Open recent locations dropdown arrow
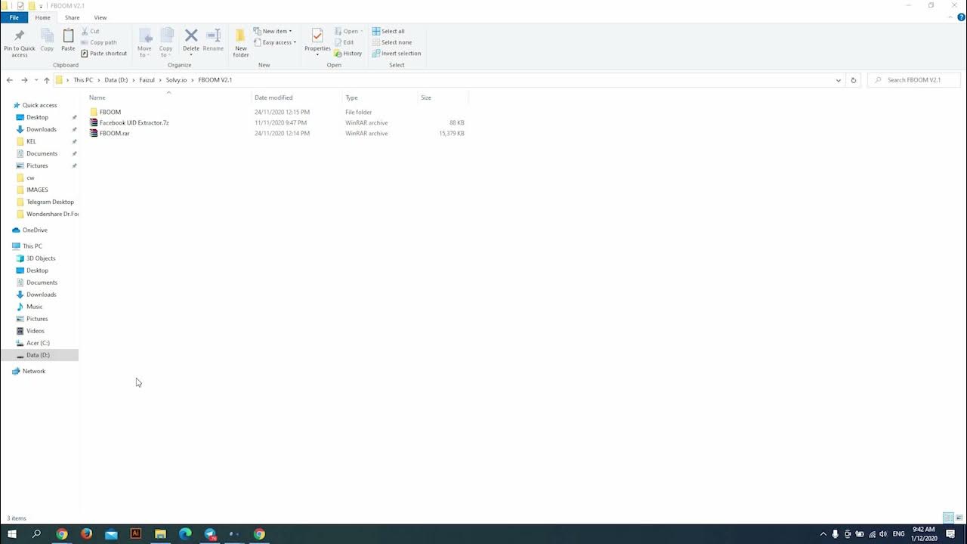 pyautogui.click(x=36, y=80)
